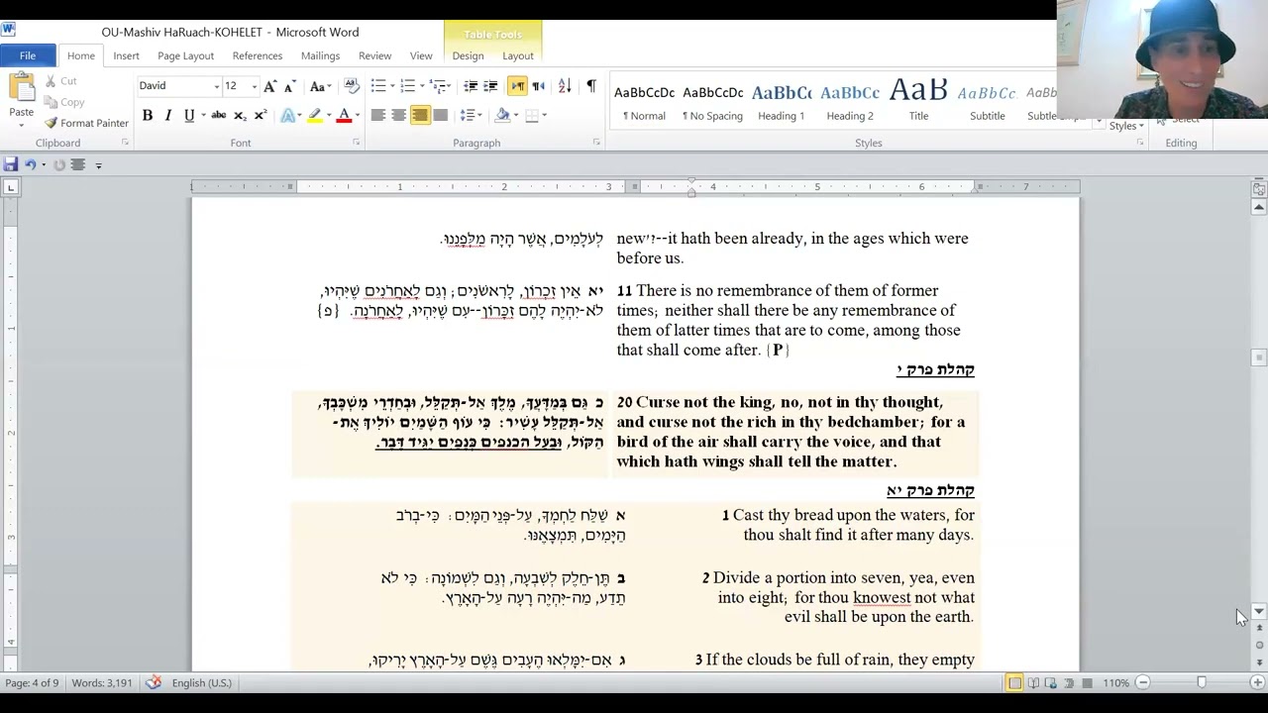This screenshot has height=713, width=1268.
Task: Click the zoom slider in status bar
Action: point(1201,682)
